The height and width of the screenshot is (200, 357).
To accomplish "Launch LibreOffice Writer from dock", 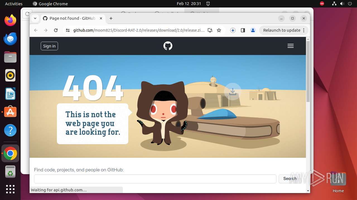I will point(10,94).
